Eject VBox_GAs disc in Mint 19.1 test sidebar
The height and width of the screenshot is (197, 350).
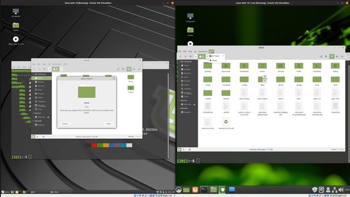(195, 105)
